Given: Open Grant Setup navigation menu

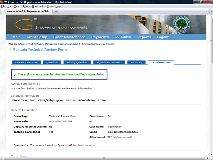Looking at the screenshot, I should point(37,37).
